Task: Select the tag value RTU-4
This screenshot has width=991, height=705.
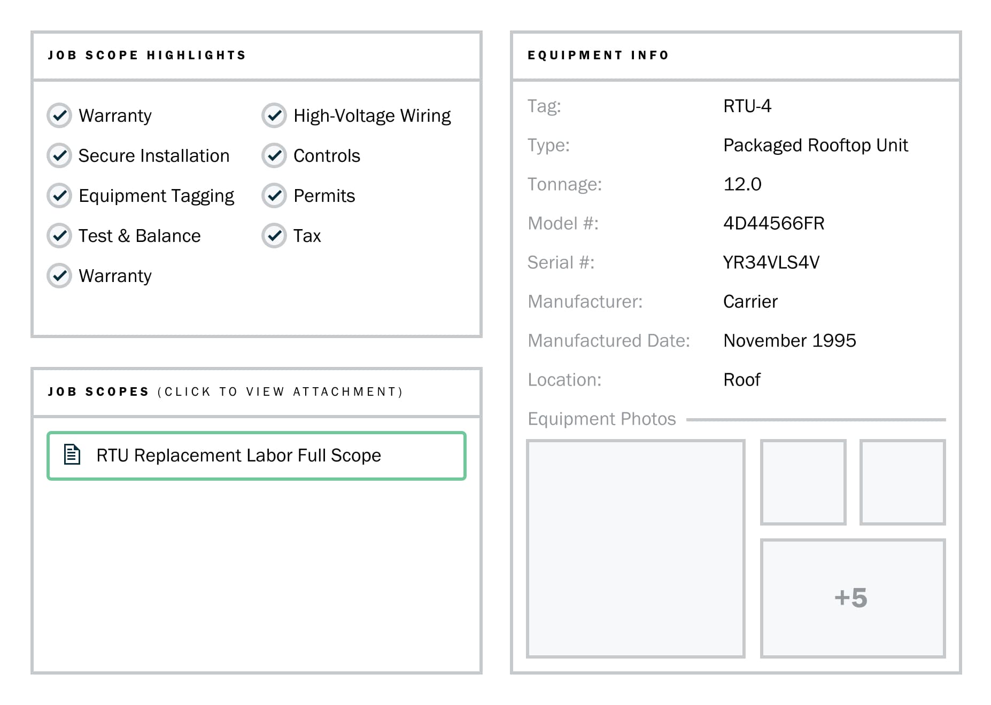Action: [x=747, y=106]
